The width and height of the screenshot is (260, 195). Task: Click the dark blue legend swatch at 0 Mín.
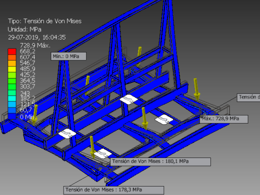pyautogui.click(x=12, y=116)
